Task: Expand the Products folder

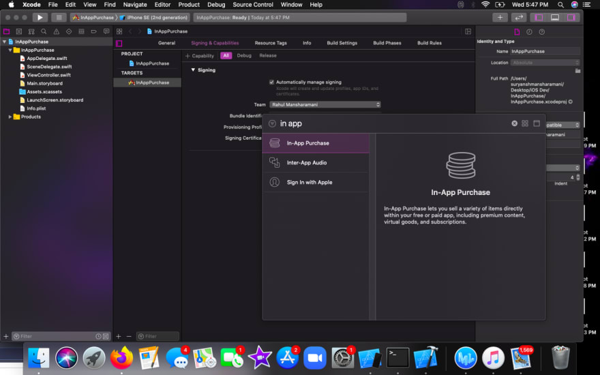Action: 10,117
